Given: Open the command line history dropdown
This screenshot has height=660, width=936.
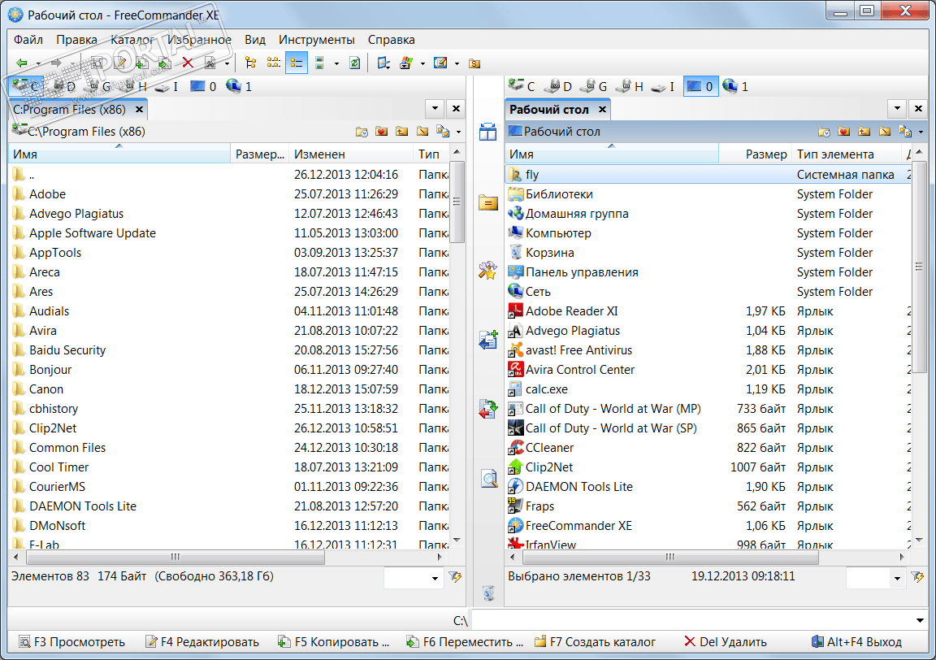Looking at the screenshot, I should click(920, 621).
